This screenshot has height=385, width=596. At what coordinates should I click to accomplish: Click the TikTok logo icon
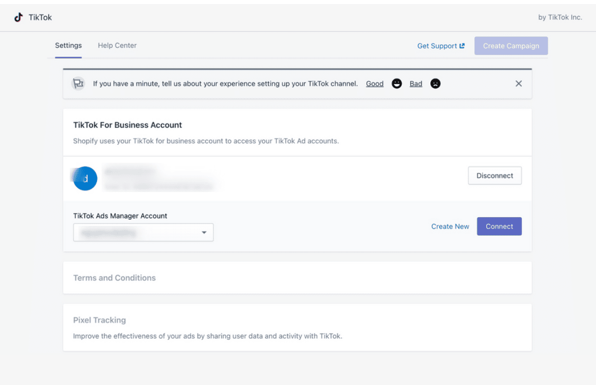point(18,17)
